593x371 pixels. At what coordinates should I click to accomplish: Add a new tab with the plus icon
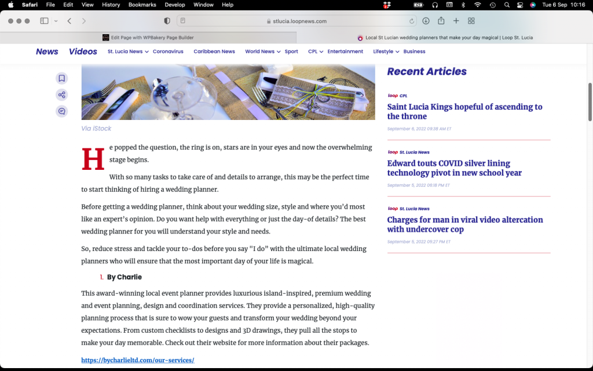click(x=456, y=21)
